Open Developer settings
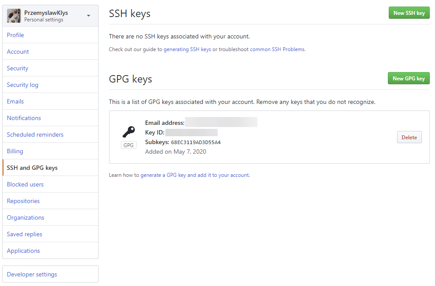Image resolution: width=435 pixels, height=286 pixels. [31, 274]
